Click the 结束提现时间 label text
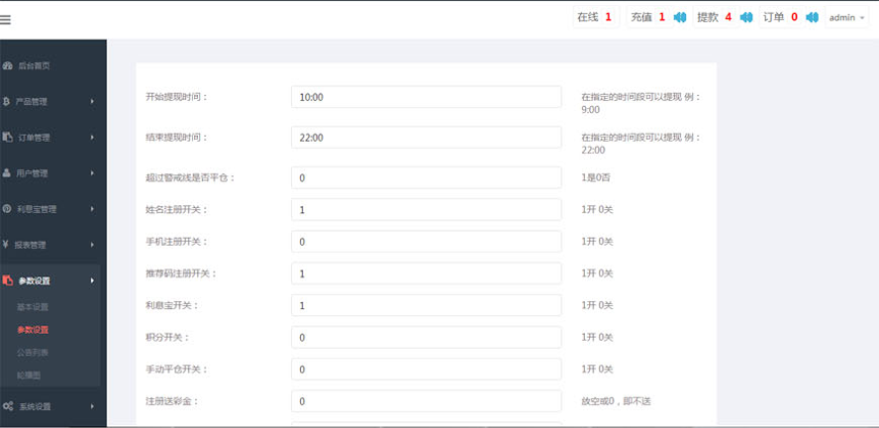This screenshot has height=428, width=879. click(x=176, y=138)
